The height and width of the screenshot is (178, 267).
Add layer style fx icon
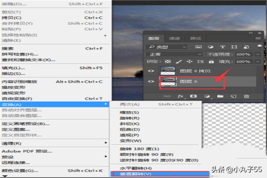tap(181, 97)
